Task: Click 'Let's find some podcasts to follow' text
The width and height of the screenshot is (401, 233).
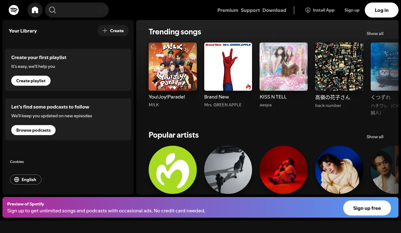Action: point(50,107)
